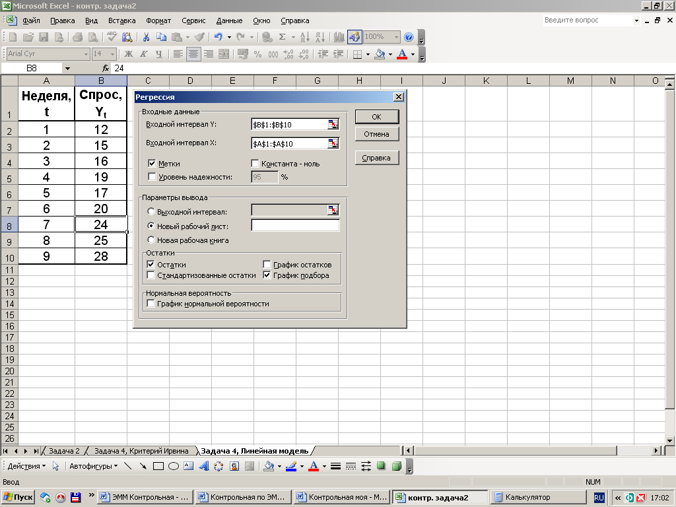Check the Константа - ноль option

point(255,164)
